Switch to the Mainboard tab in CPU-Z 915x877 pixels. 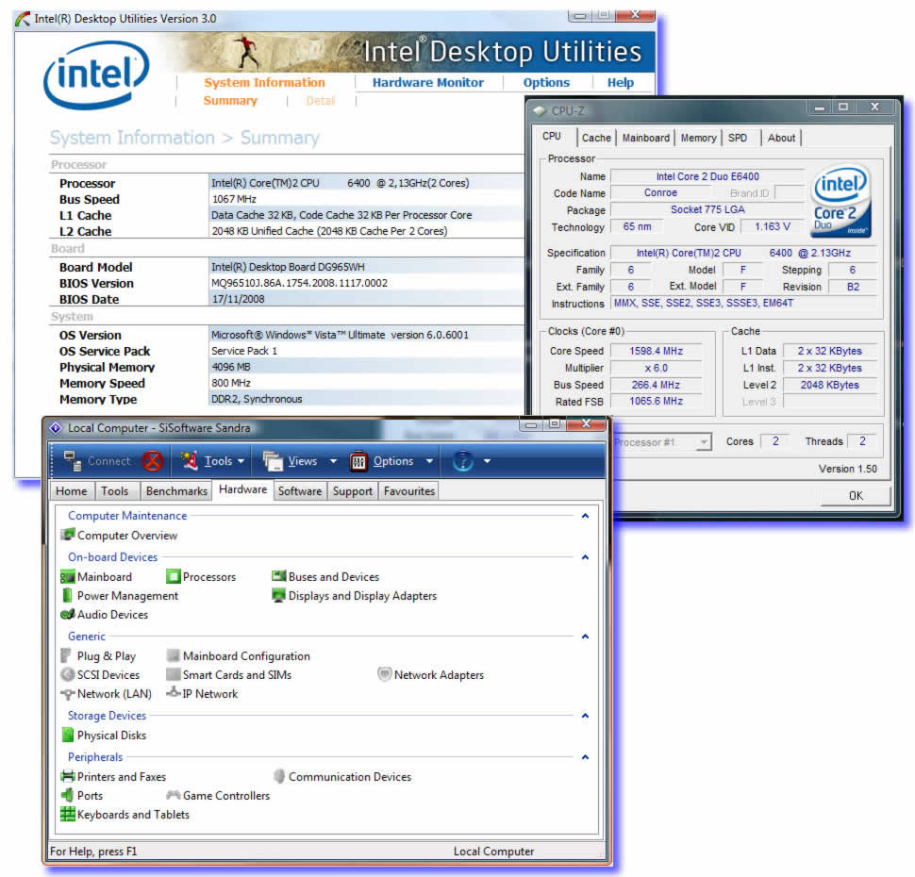[646, 138]
